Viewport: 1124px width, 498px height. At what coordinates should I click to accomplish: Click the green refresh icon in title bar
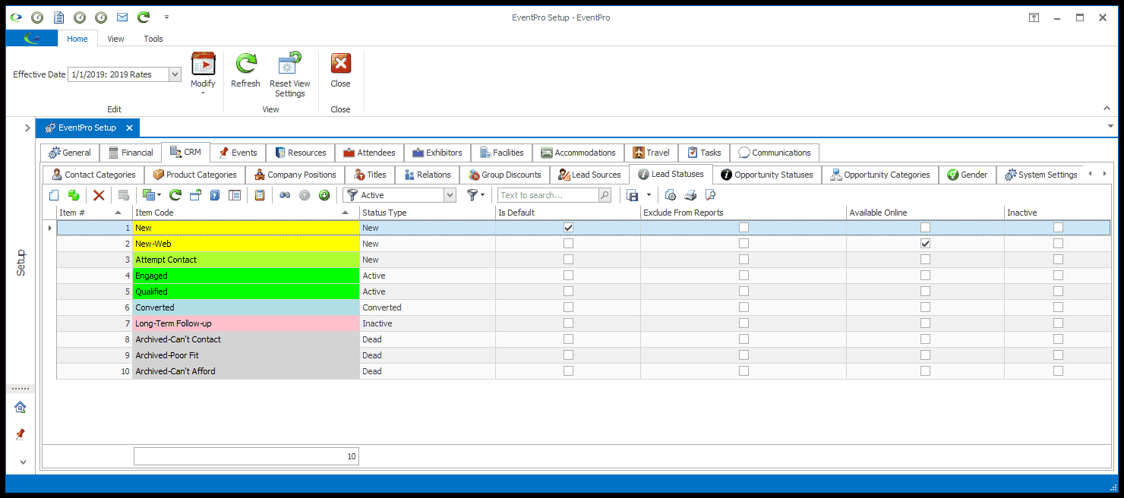pyautogui.click(x=144, y=17)
